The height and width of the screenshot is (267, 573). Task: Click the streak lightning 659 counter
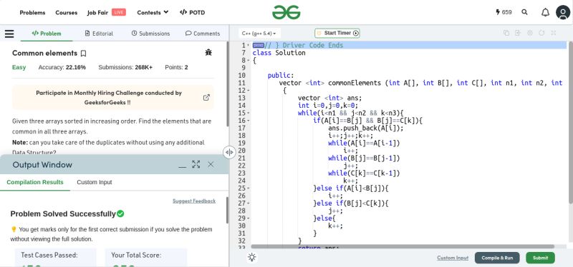[x=504, y=12]
